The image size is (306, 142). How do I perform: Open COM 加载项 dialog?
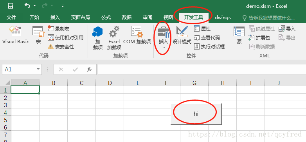(137, 35)
